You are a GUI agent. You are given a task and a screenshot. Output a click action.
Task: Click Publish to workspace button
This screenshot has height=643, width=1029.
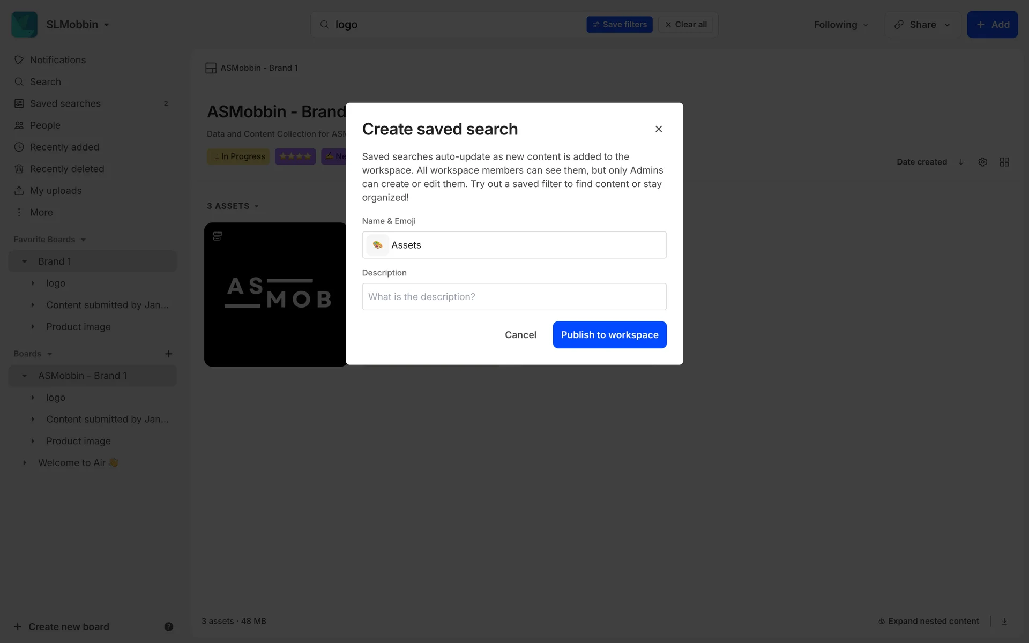[x=609, y=335]
